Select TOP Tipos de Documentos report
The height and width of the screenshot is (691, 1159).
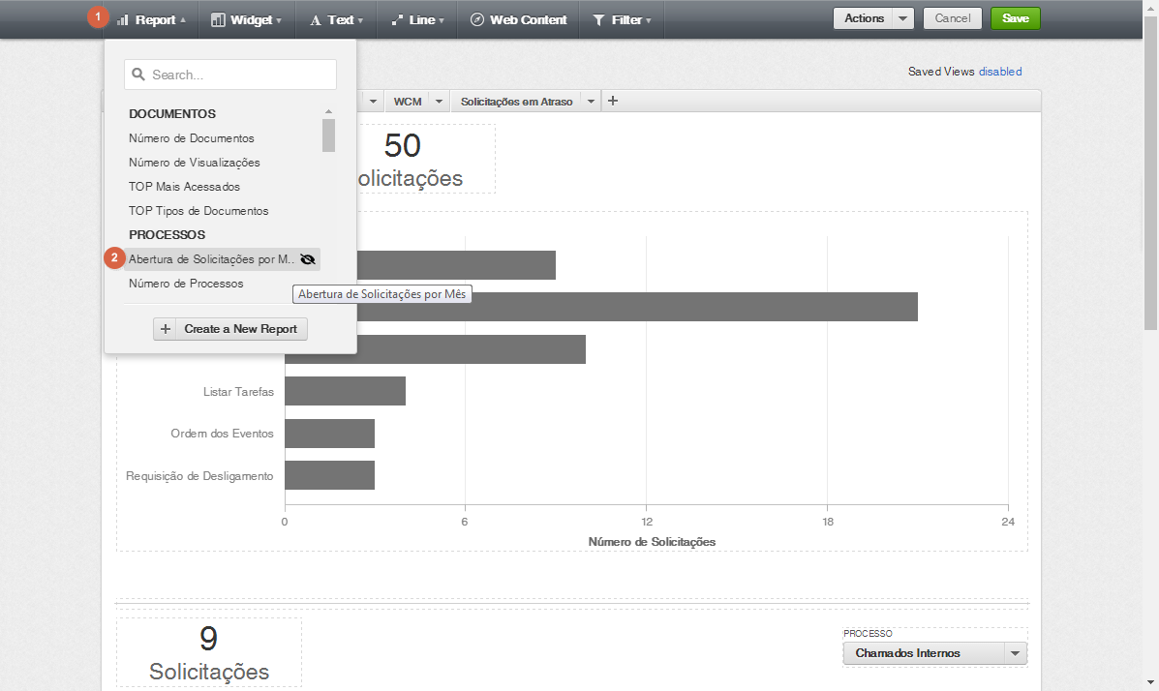point(198,211)
